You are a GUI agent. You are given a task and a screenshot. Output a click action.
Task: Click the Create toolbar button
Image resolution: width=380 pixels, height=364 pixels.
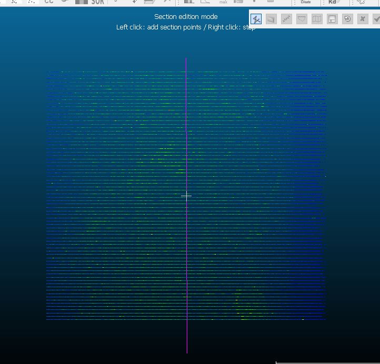[305, 2]
